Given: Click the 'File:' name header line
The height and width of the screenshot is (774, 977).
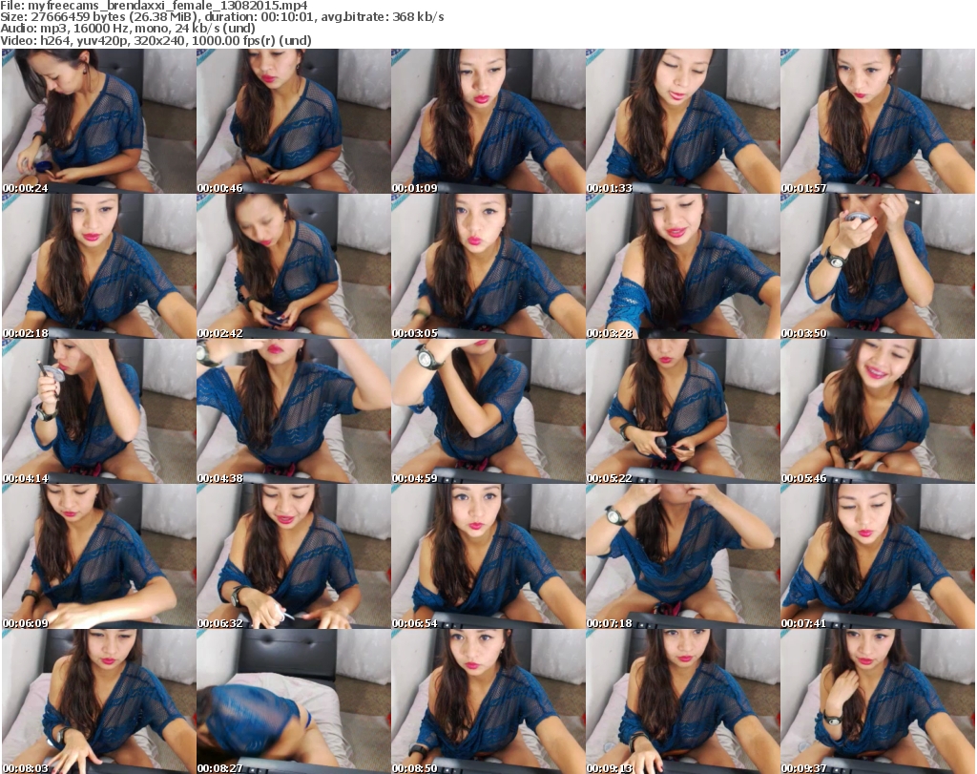Looking at the screenshot, I should pos(154,6).
